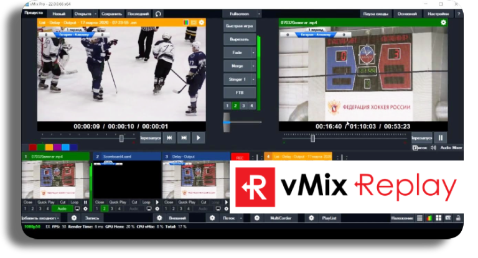Play input 3 Delay - Output
Image resolution: width=478 pixels, height=258 pixels.
[x=226, y=202]
